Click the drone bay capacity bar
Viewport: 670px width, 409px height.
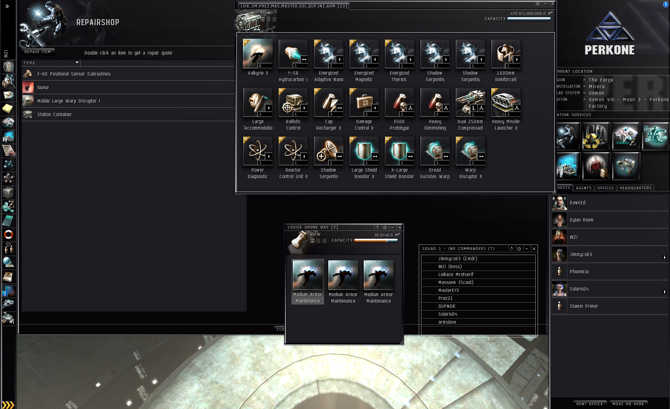point(376,241)
